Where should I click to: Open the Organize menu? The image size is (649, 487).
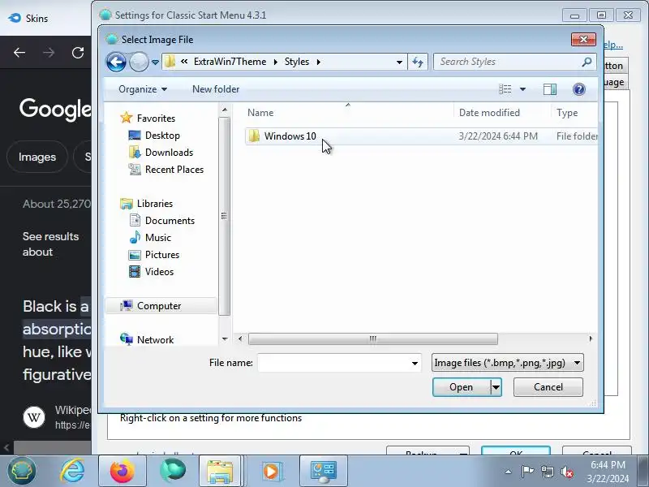(x=143, y=89)
